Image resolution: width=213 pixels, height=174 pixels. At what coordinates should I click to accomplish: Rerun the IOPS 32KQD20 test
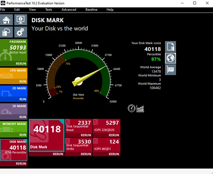click(114, 135)
